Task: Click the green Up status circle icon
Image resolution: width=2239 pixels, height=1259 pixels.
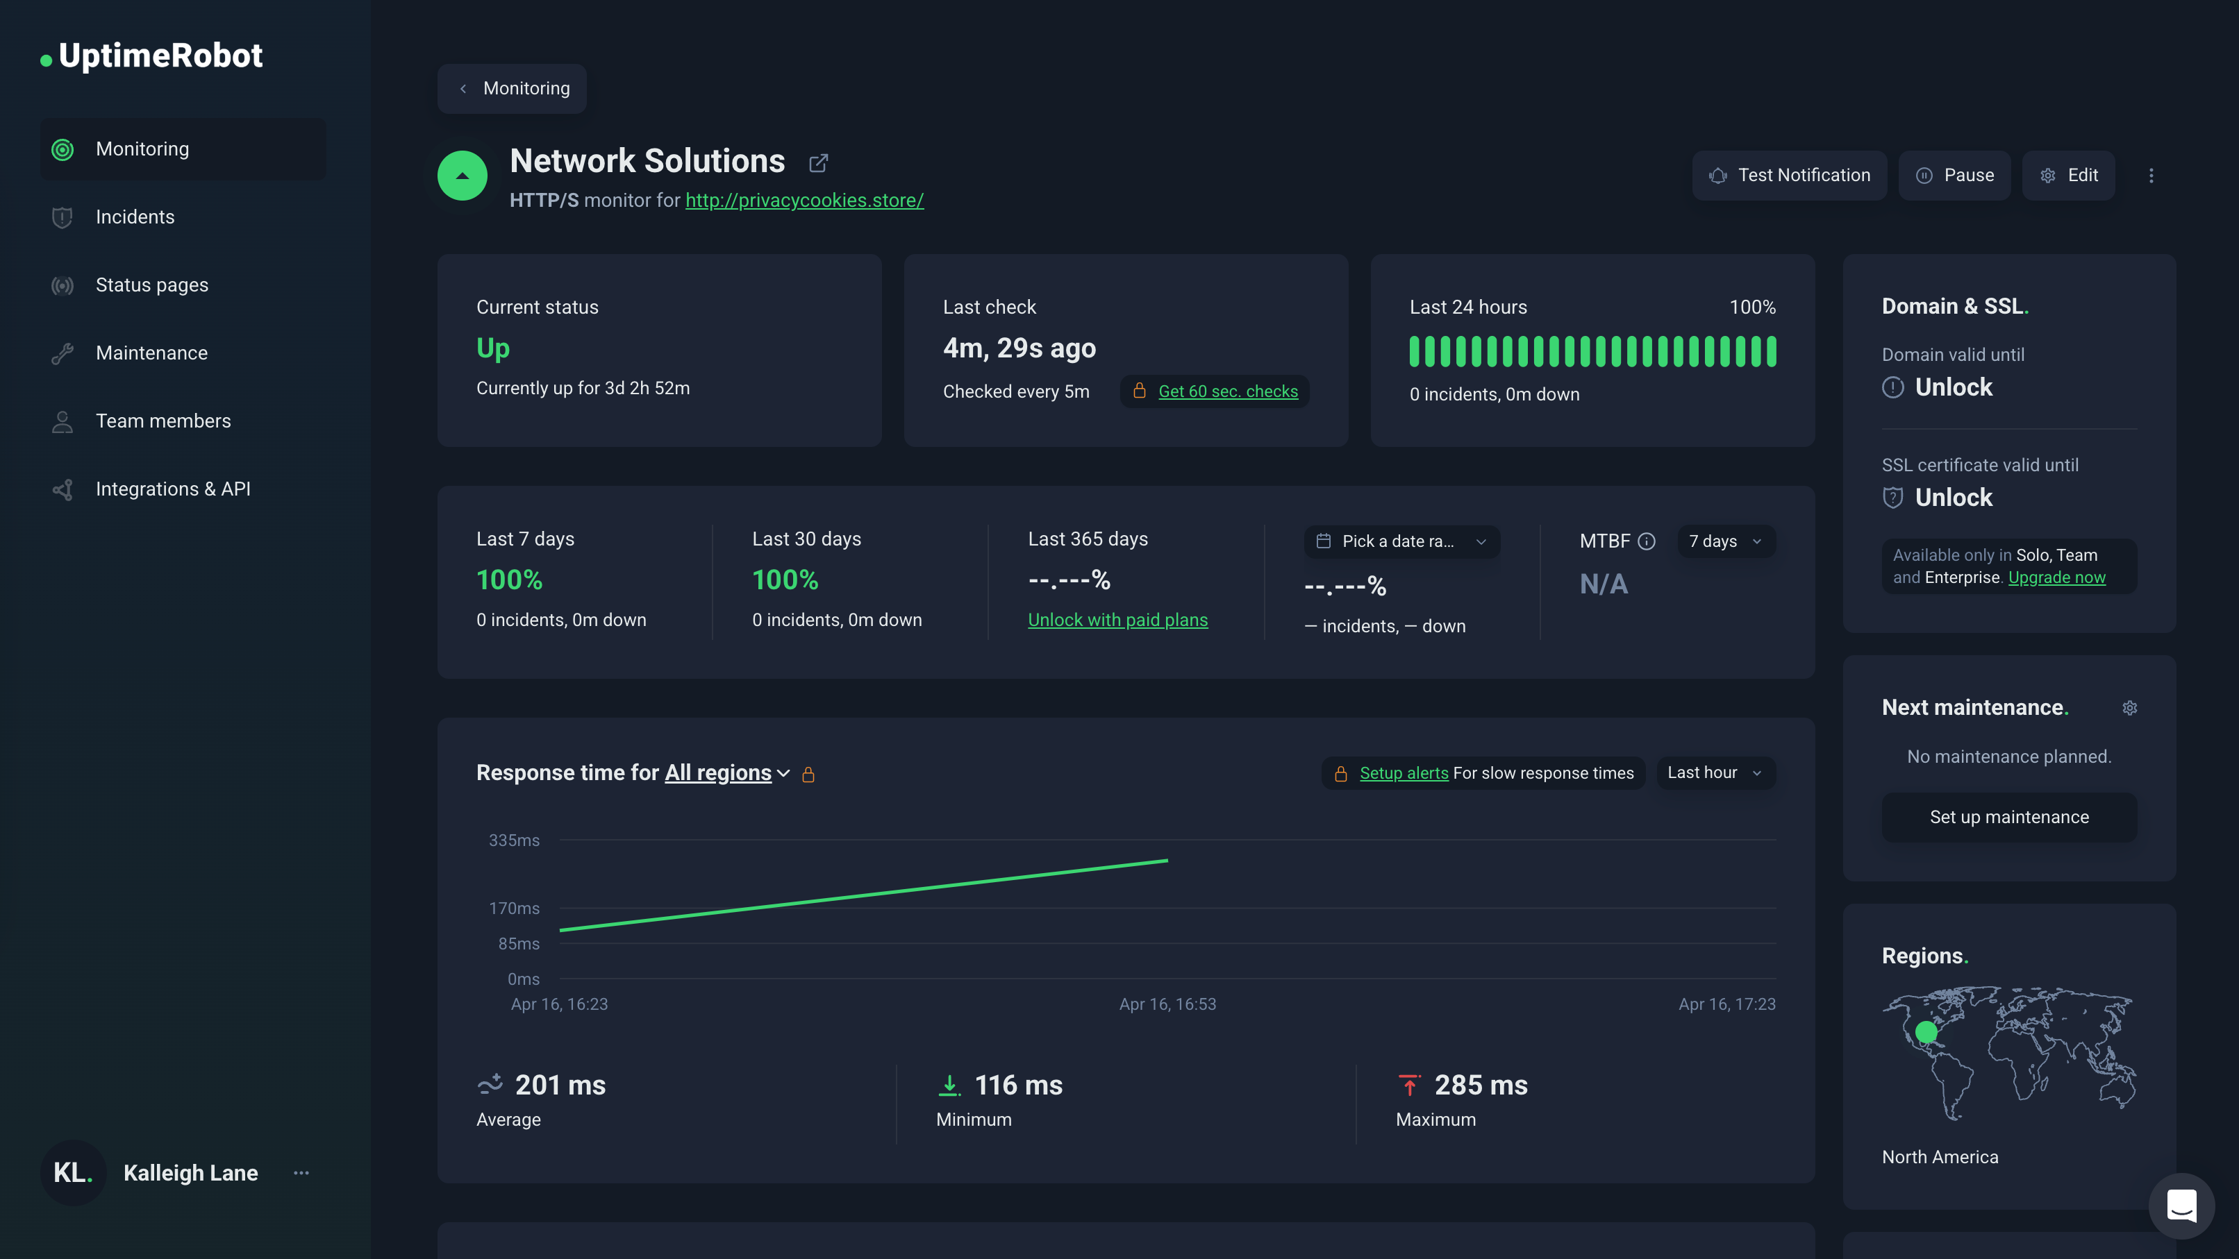Action: click(x=463, y=176)
